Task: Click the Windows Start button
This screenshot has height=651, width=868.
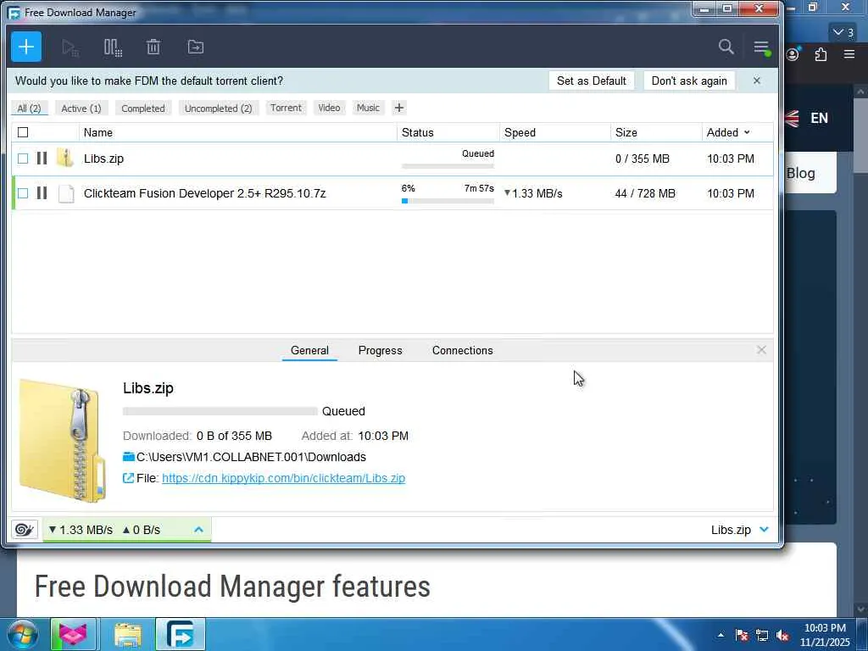Action: click(22, 634)
